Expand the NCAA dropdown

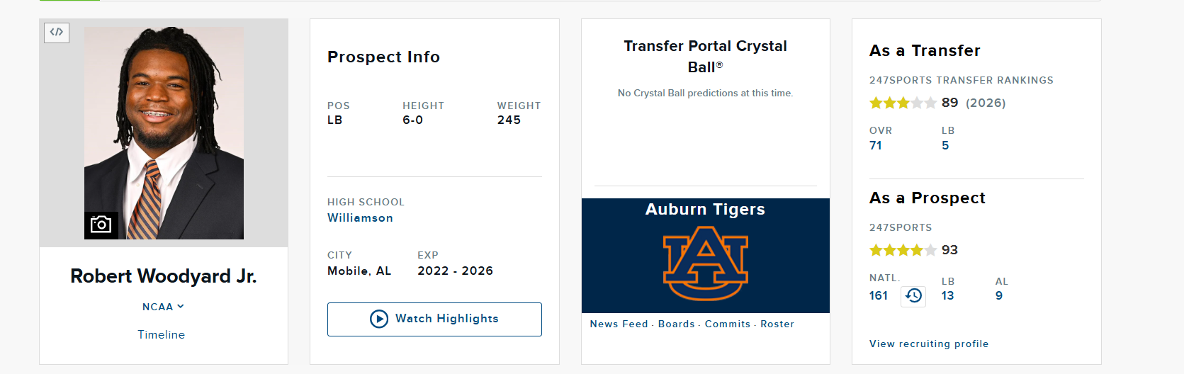coord(163,307)
